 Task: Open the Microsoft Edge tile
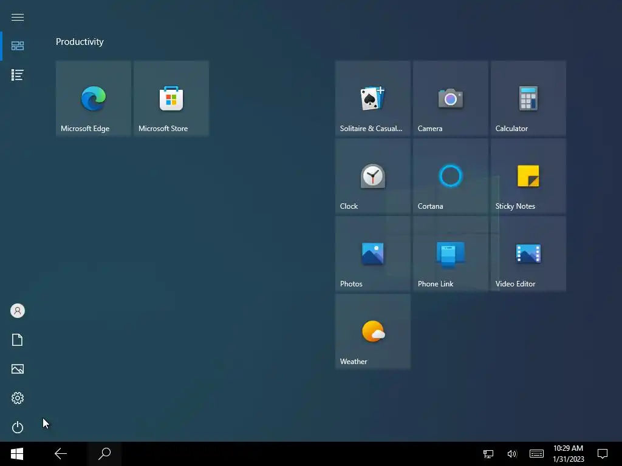(x=93, y=98)
